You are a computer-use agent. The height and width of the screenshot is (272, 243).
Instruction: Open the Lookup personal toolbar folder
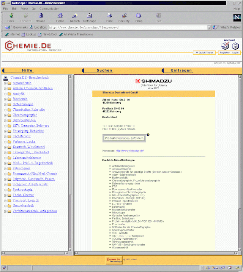click(29, 34)
